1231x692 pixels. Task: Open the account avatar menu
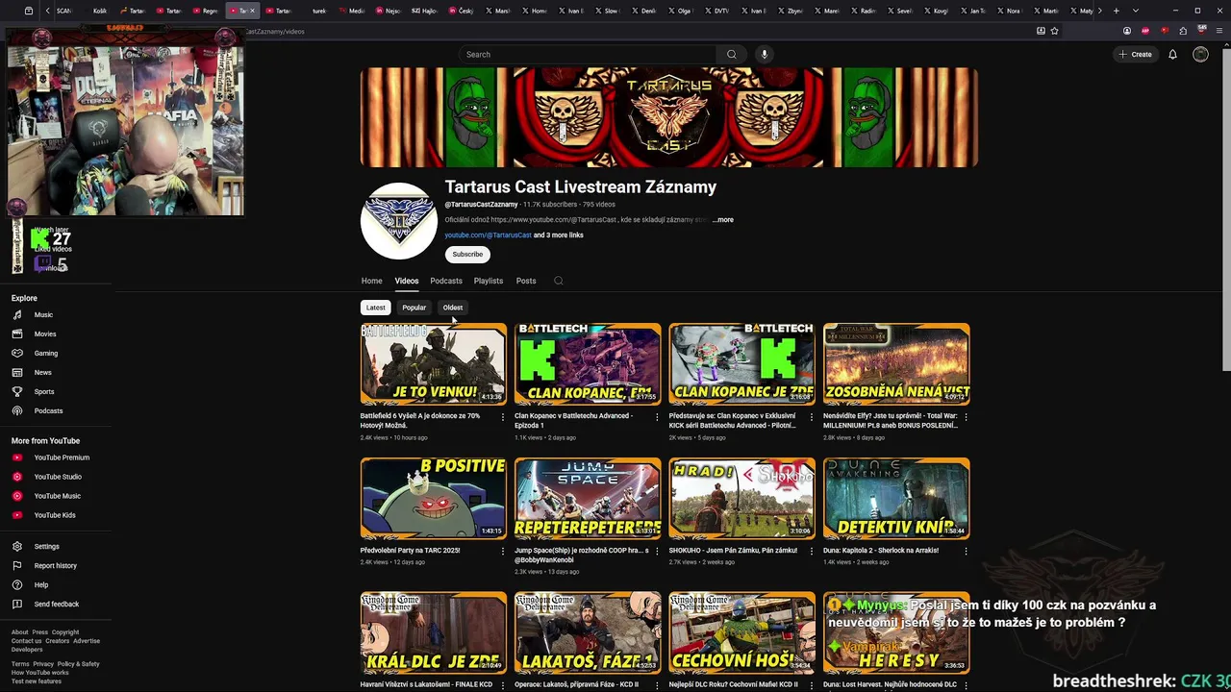(1200, 55)
